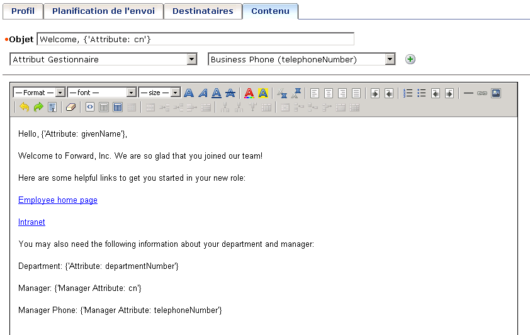
Task: Align text right
Action: 342,93
